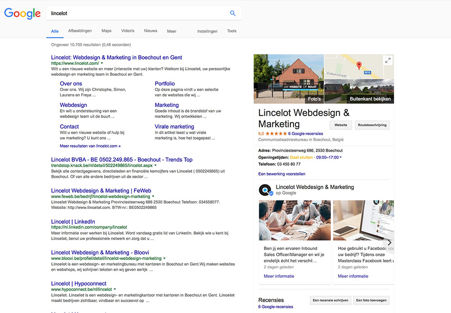Viewport: 451px width, 313px height.
Task: Click Een recensie schrijven button
Action: [x=331, y=300]
